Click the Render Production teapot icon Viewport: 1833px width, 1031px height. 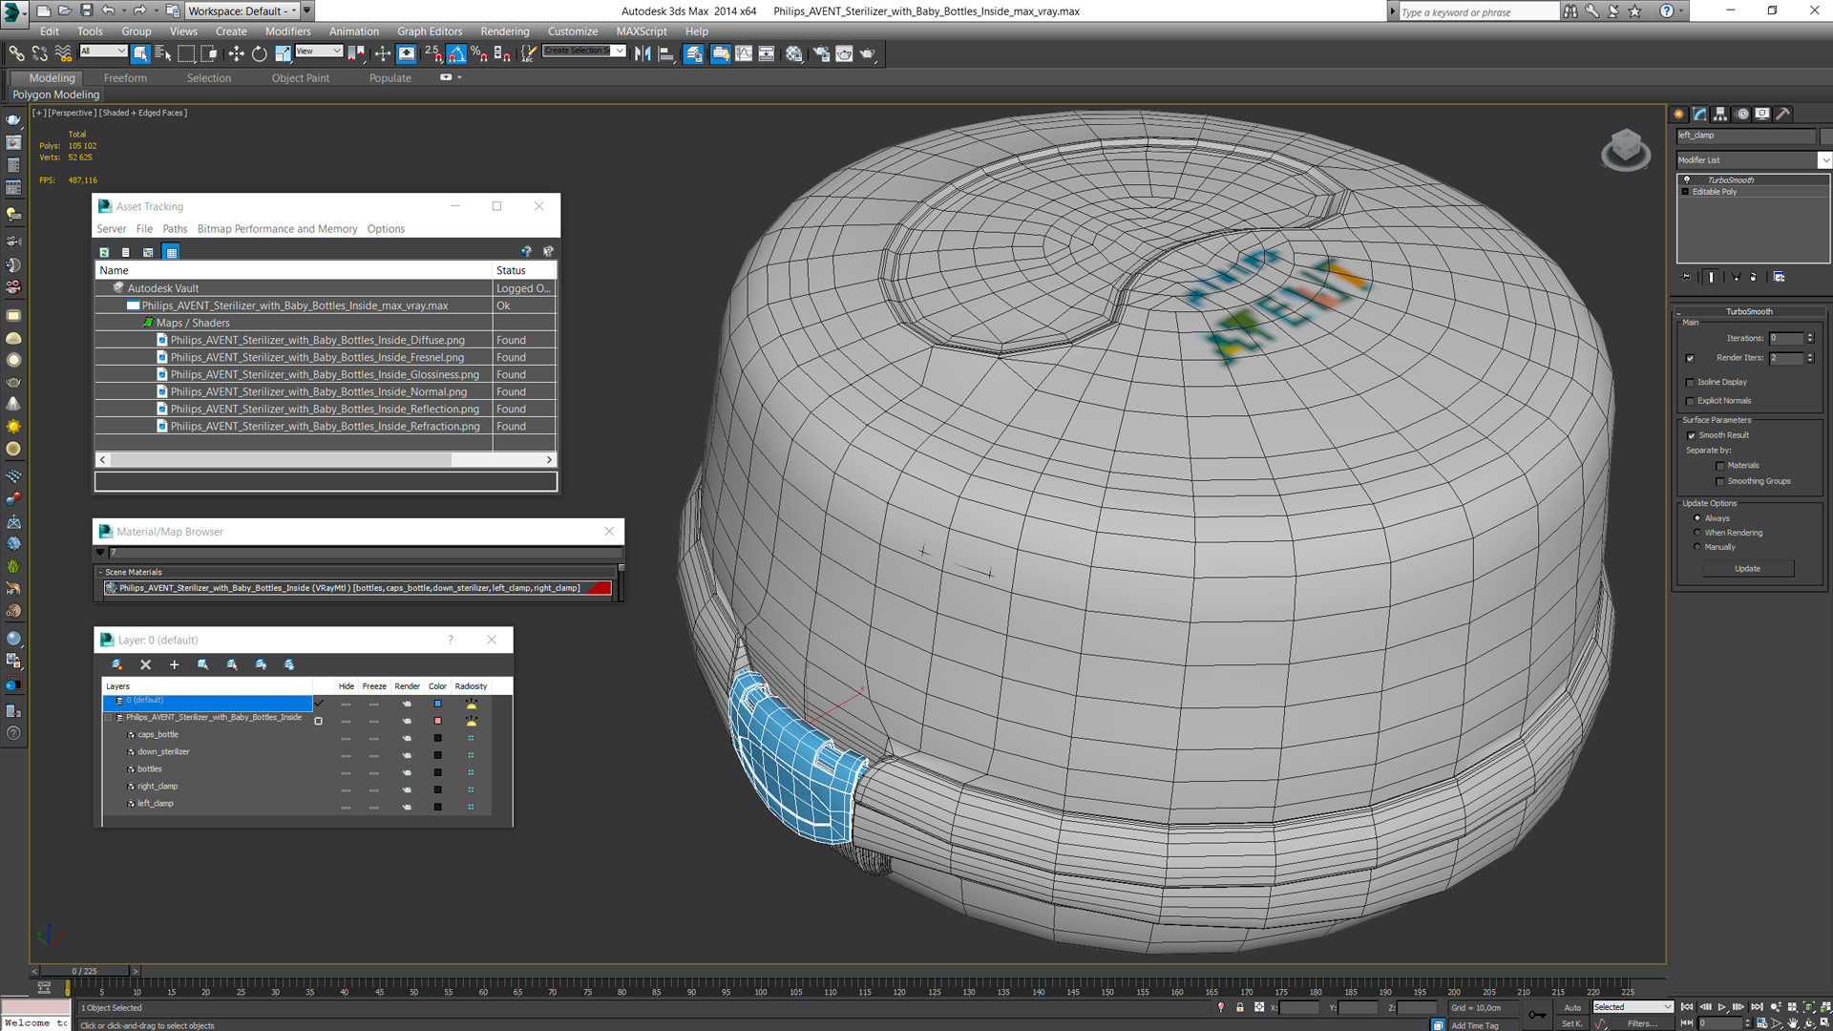coord(868,53)
